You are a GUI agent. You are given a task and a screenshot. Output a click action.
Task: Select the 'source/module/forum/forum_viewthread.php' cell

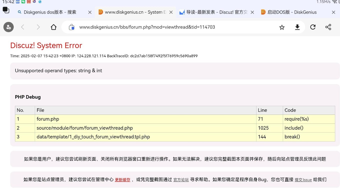coord(145,128)
